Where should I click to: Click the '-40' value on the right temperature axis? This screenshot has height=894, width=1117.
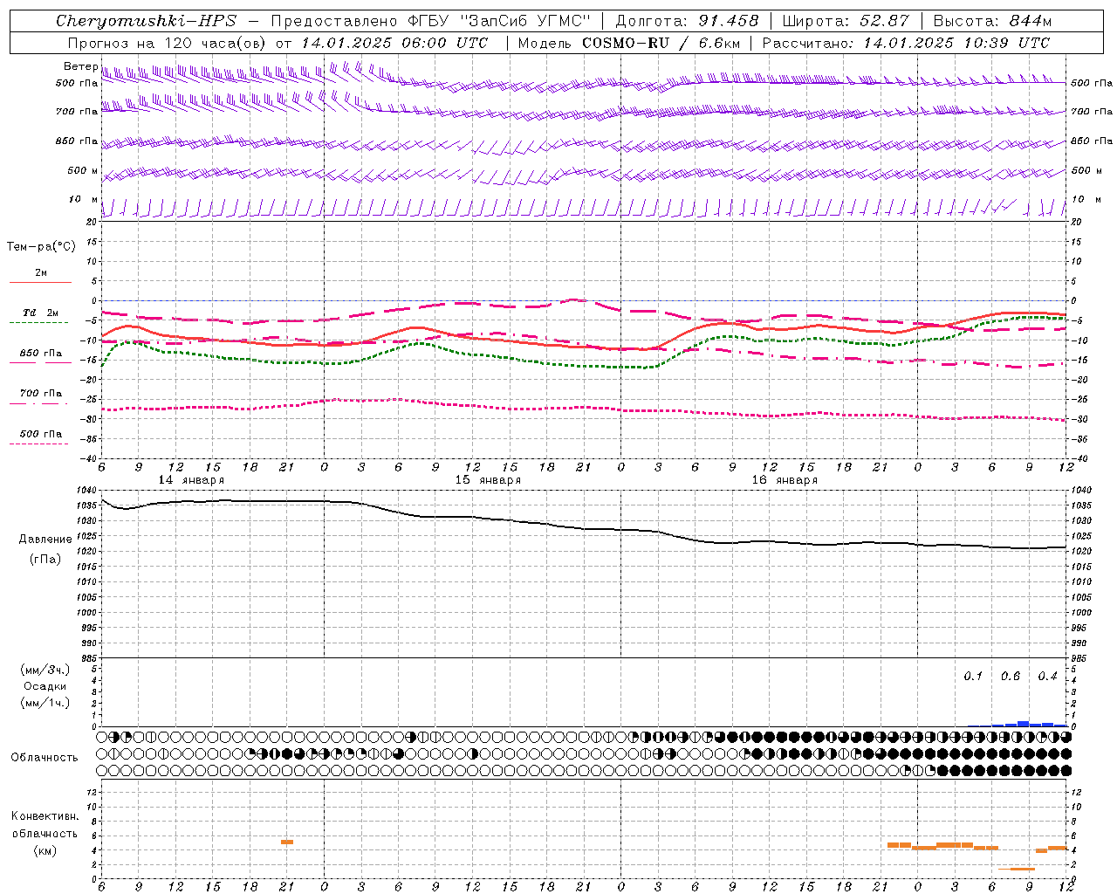pos(1079,458)
